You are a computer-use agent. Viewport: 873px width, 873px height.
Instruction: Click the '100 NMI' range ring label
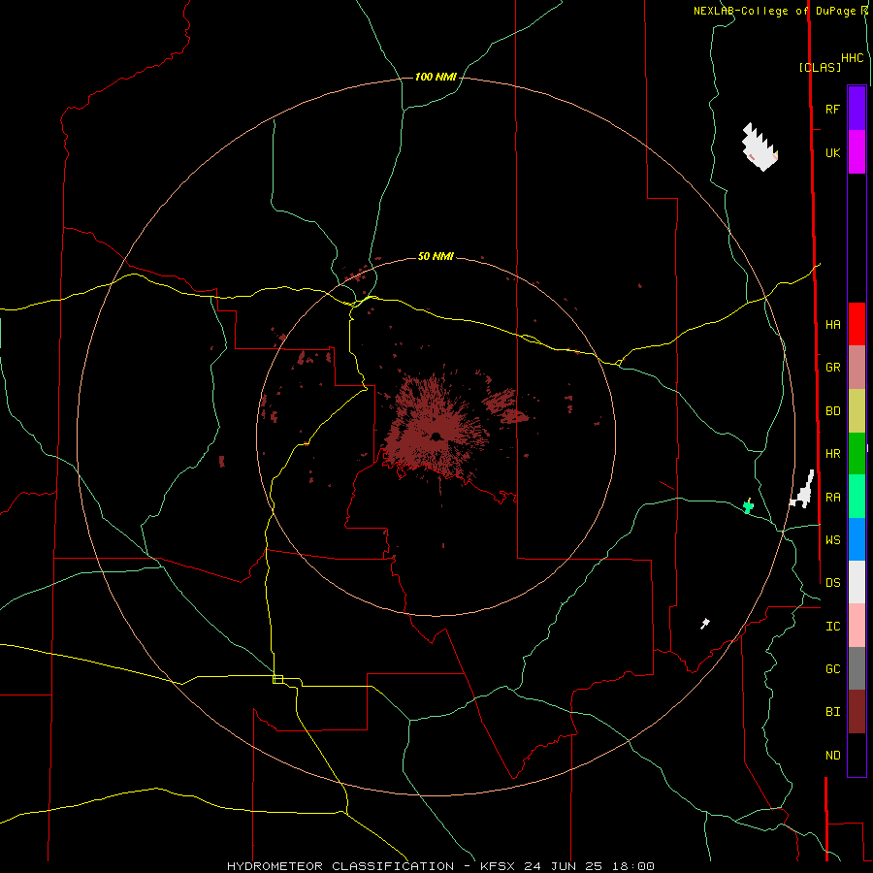tap(436, 77)
